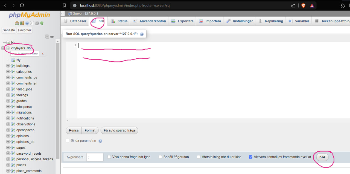This screenshot has height=174, width=350.
Task: Check the Behåll frågerutan option
Action: pyautogui.click(x=160, y=157)
